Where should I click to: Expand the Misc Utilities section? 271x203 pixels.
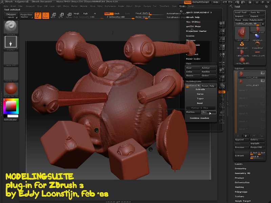[193, 22]
